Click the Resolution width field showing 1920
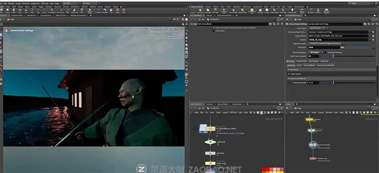The image size is (379, 173). pyautogui.click(x=324, y=47)
